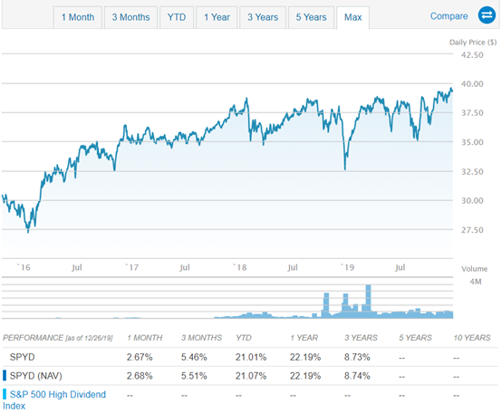Click the '19 year axis label
The image size is (502, 413).
pyautogui.click(x=347, y=267)
